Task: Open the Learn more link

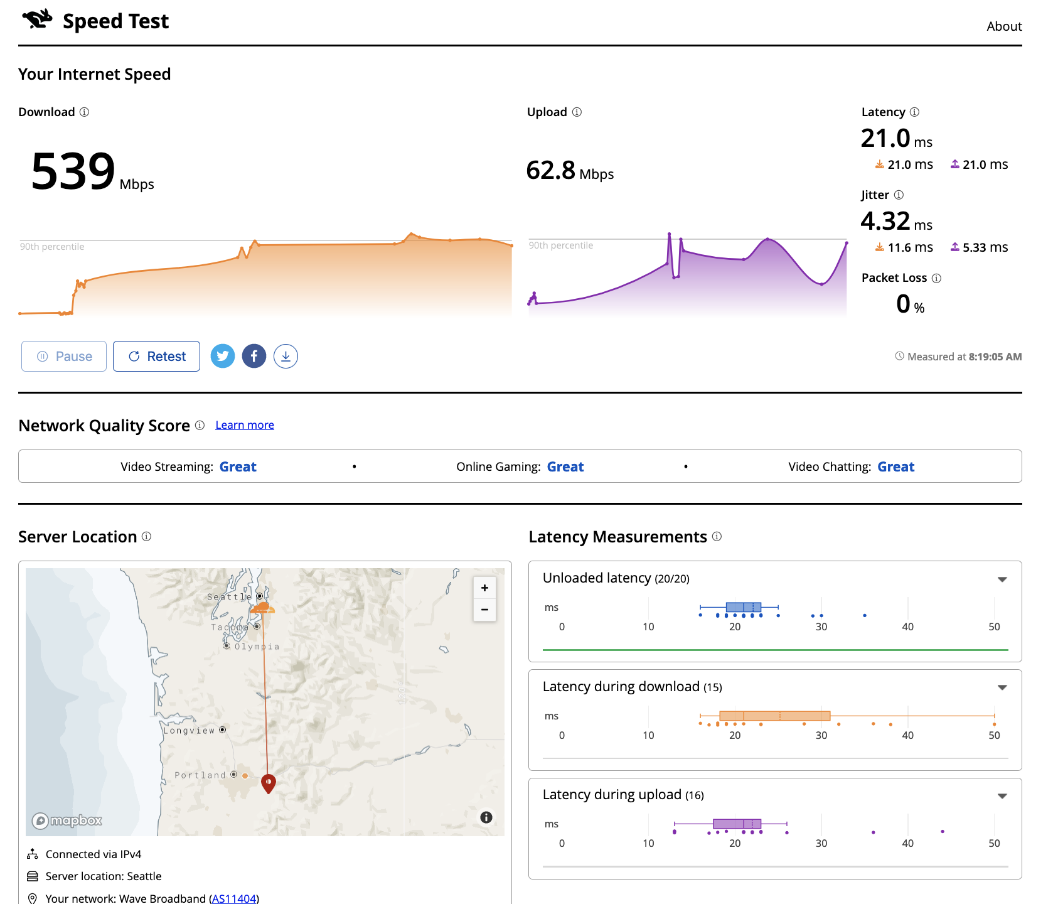Action: pyautogui.click(x=245, y=425)
